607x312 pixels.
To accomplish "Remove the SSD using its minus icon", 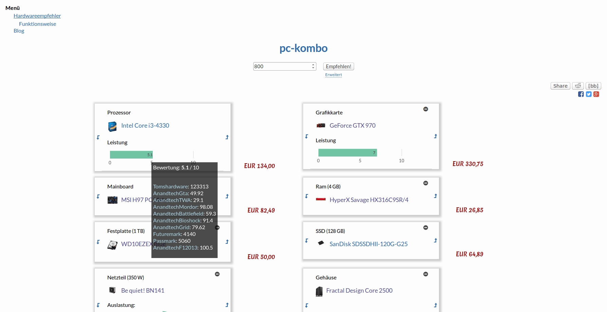I will [426, 227].
